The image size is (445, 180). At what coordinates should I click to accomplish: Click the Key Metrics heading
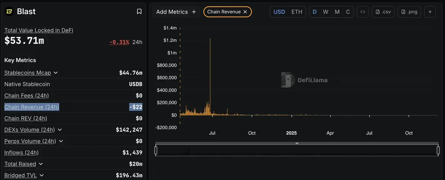(20, 60)
